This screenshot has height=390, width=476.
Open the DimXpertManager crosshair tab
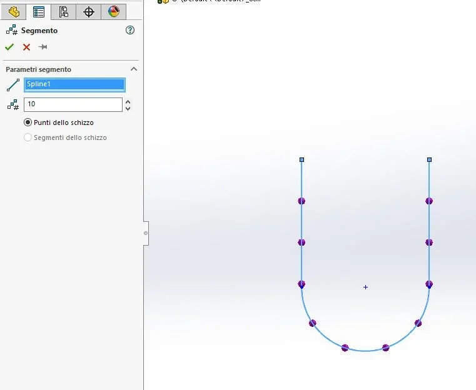tap(89, 12)
